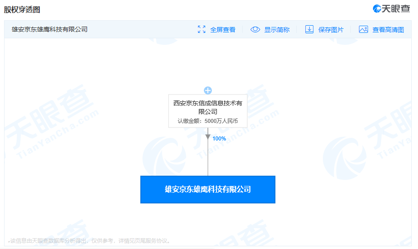Select the 西安京东信成信息技术有限公司 node
The height and width of the screenshot is (249, 418).
coord(208,111)
